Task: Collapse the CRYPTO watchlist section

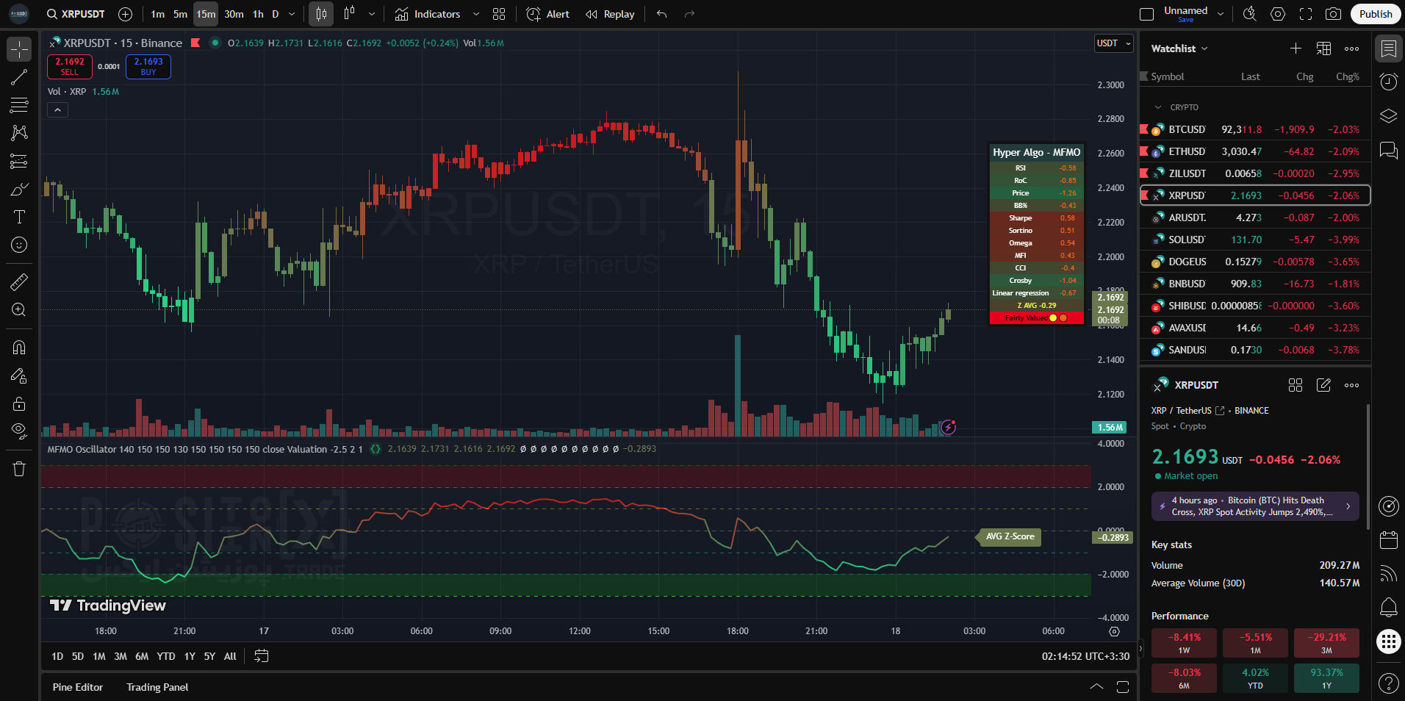Action: coord(1159,107)
